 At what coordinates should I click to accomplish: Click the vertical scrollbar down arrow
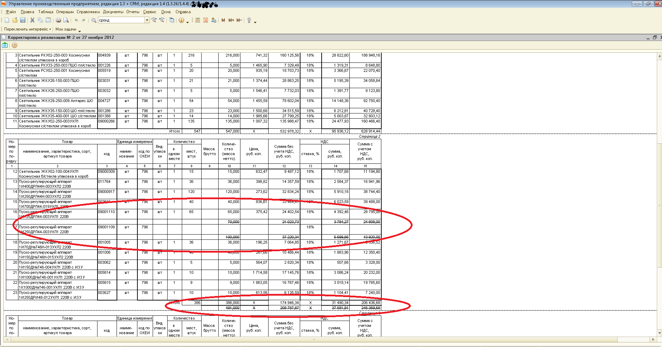pyautogui.click(x=659, y=333)
